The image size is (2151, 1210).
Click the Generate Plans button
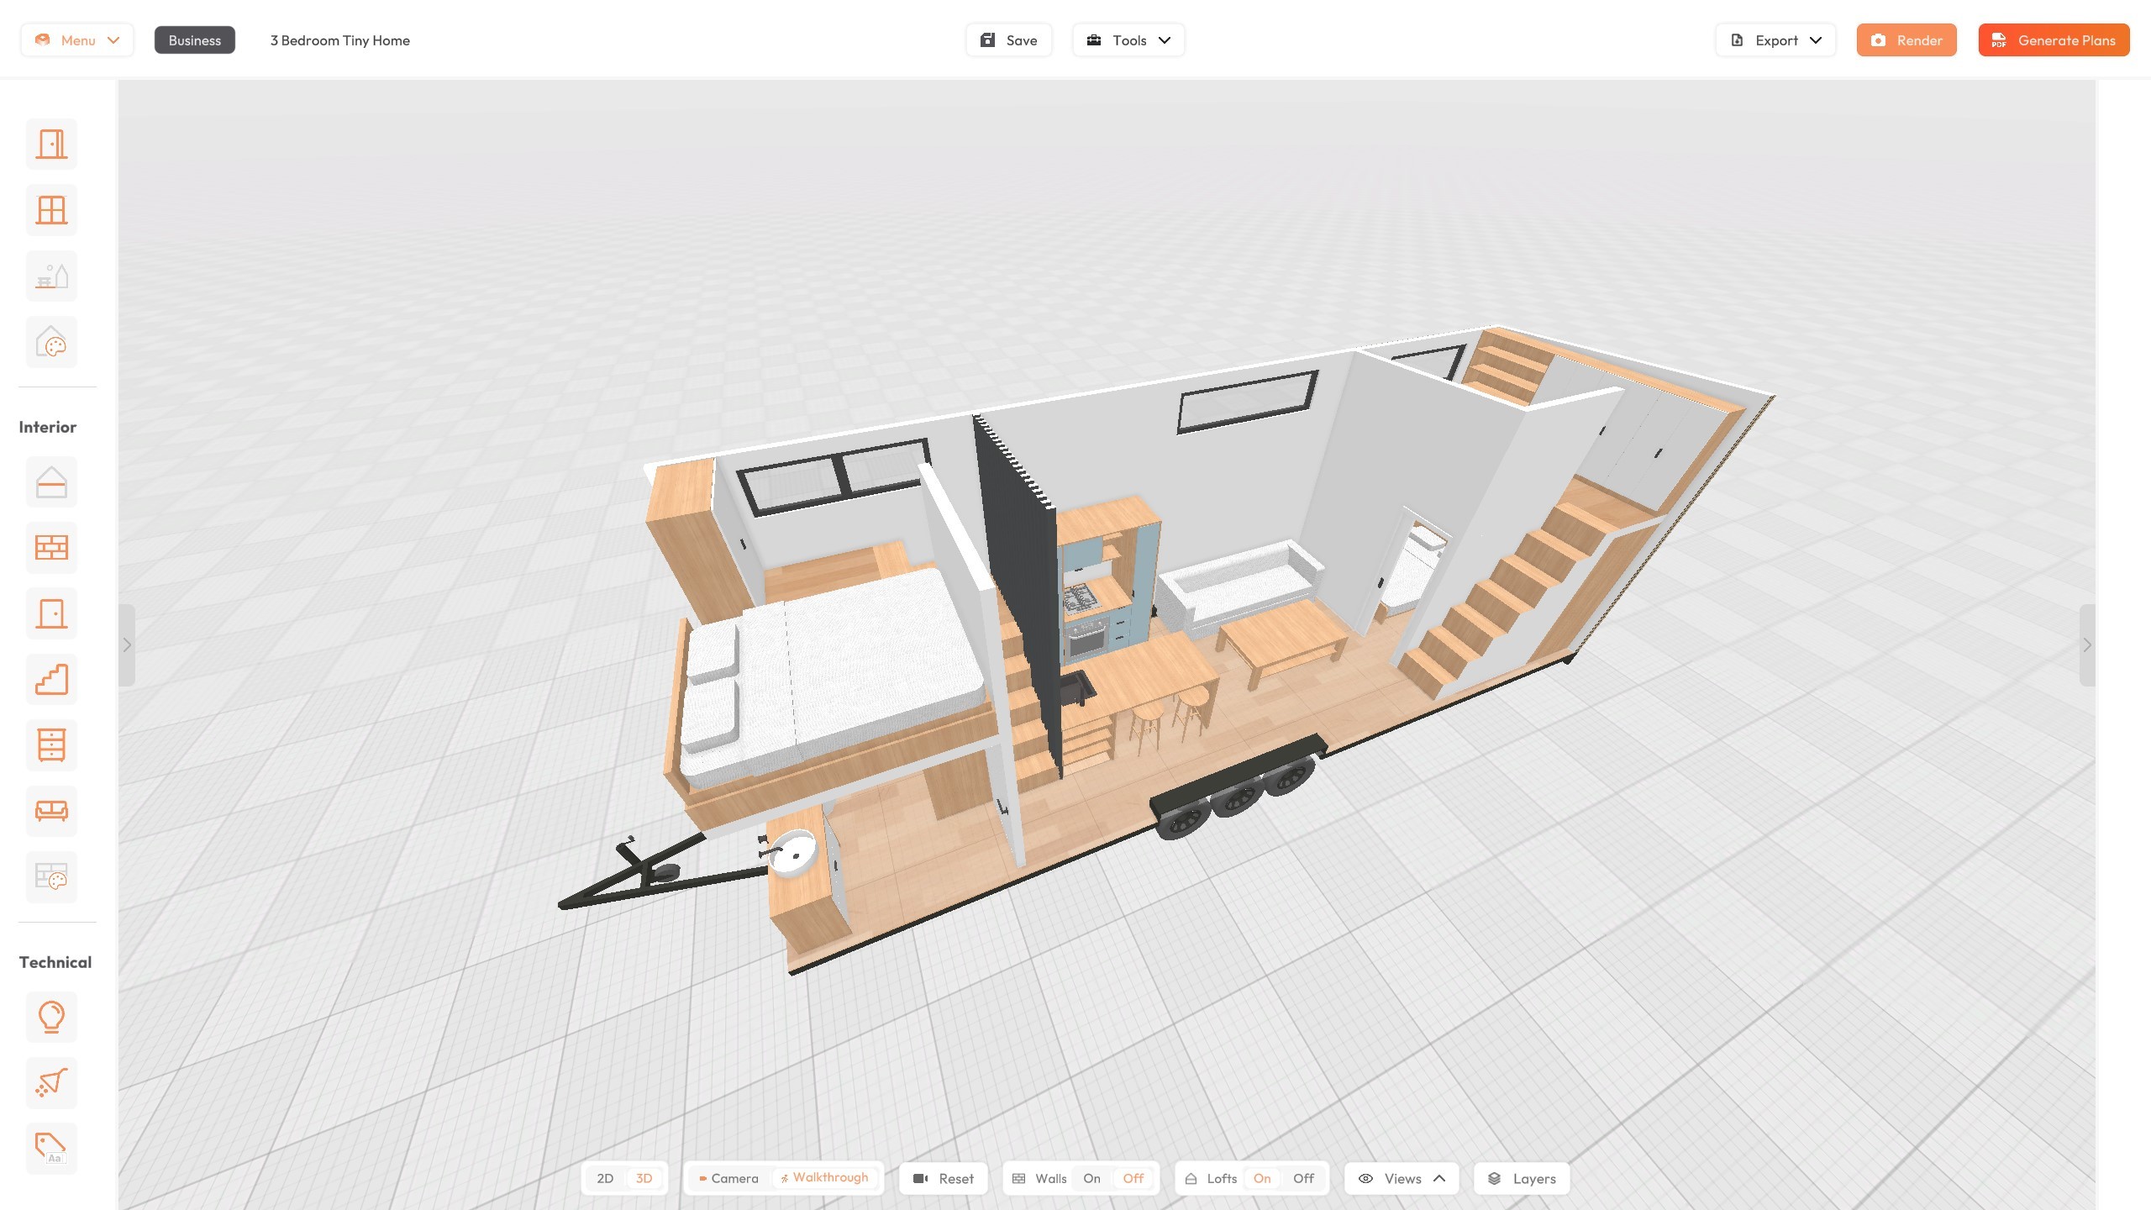click(2054, 39)
